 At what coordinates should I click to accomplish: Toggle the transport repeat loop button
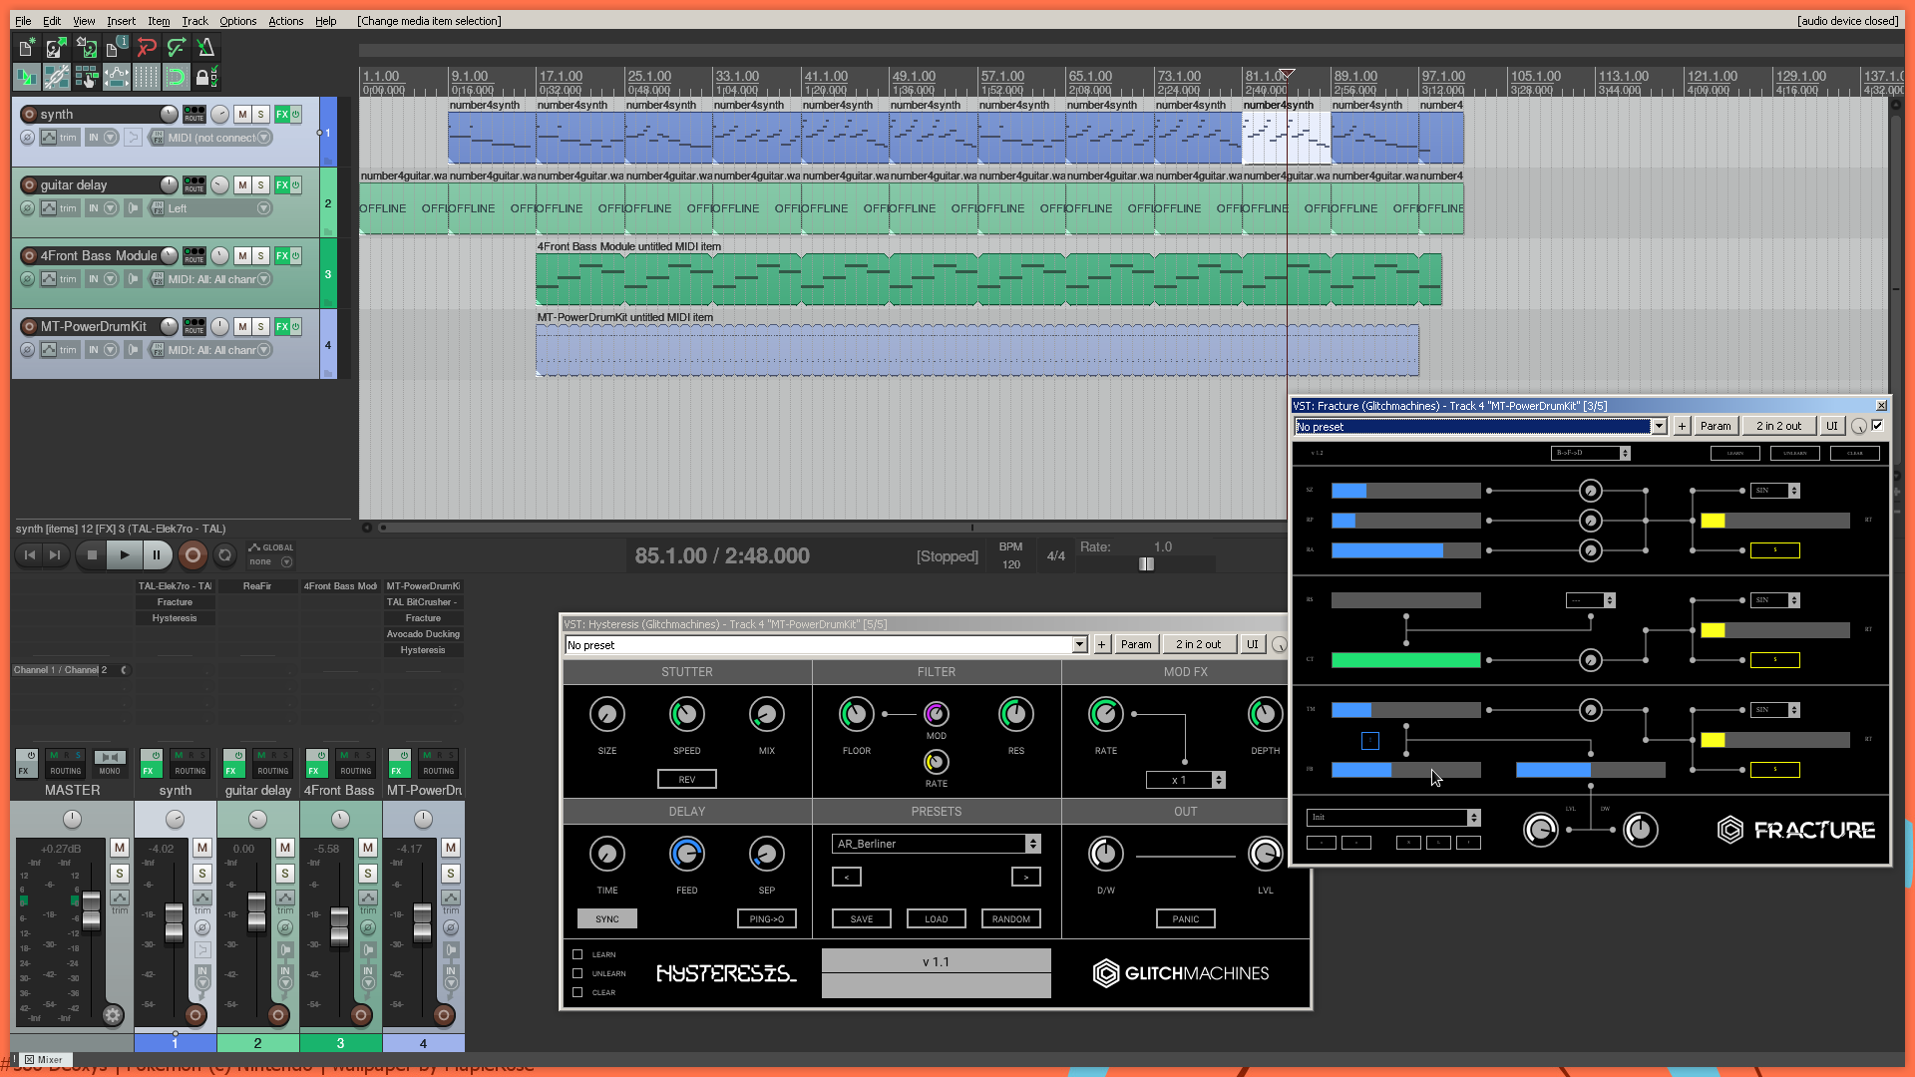click(x=225, y=555)
